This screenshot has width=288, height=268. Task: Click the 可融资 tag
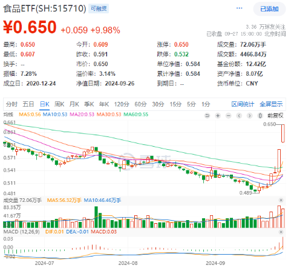tap(99, 8)
